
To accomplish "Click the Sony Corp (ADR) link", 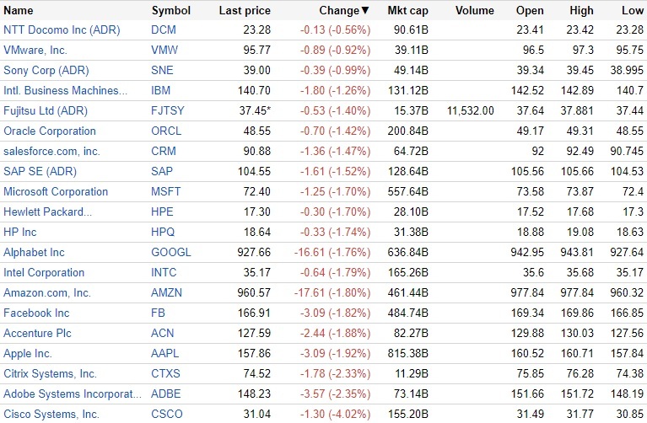I will coord(46,71).
